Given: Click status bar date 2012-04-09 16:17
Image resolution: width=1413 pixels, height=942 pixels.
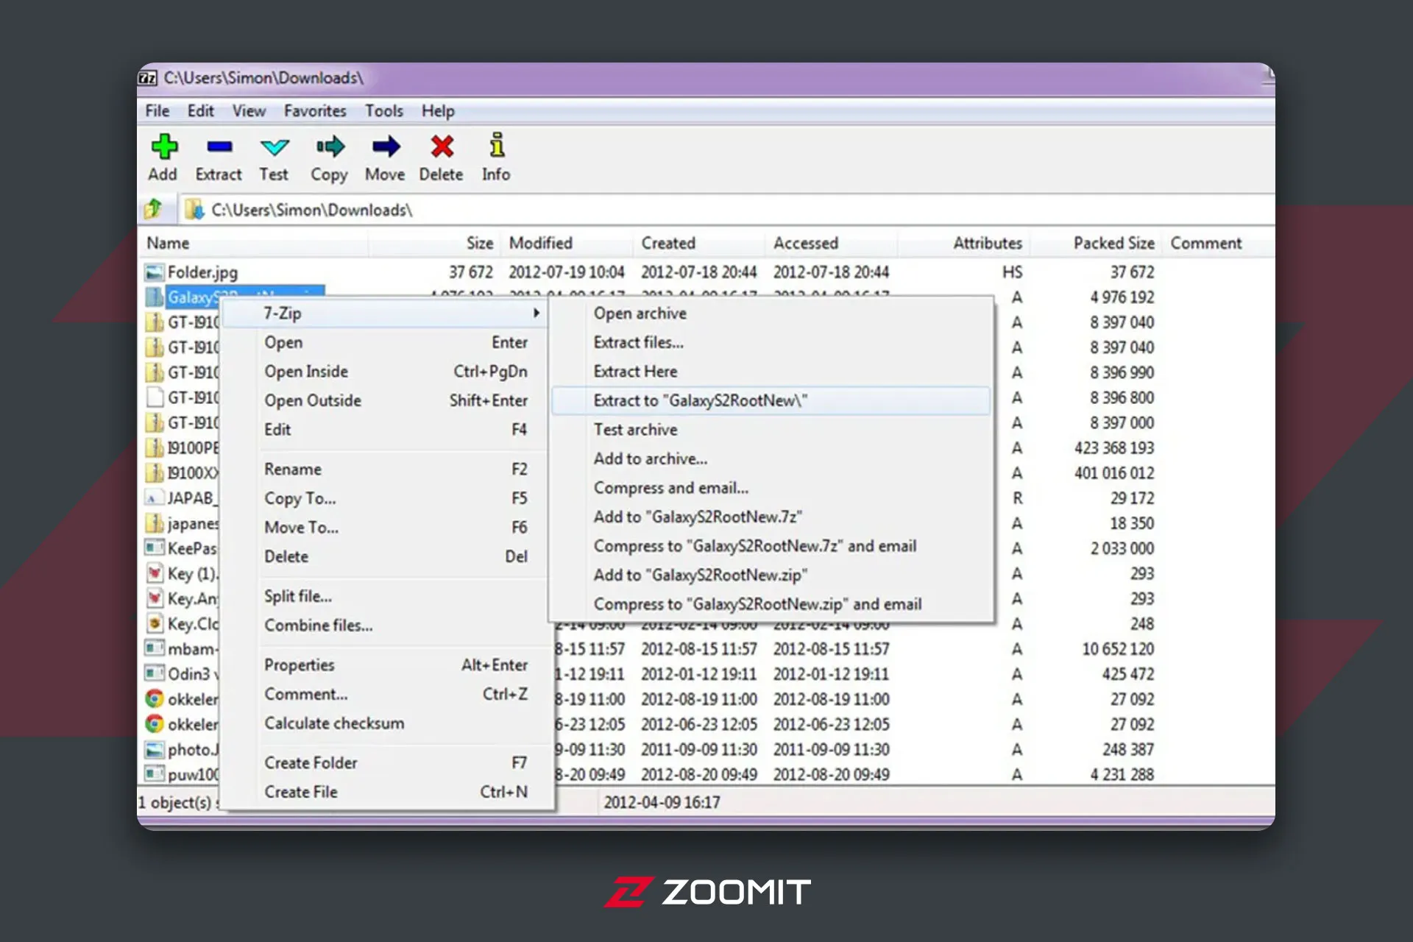Looking at the screenshot, I should pyautogui.click(x=662, y=803).
